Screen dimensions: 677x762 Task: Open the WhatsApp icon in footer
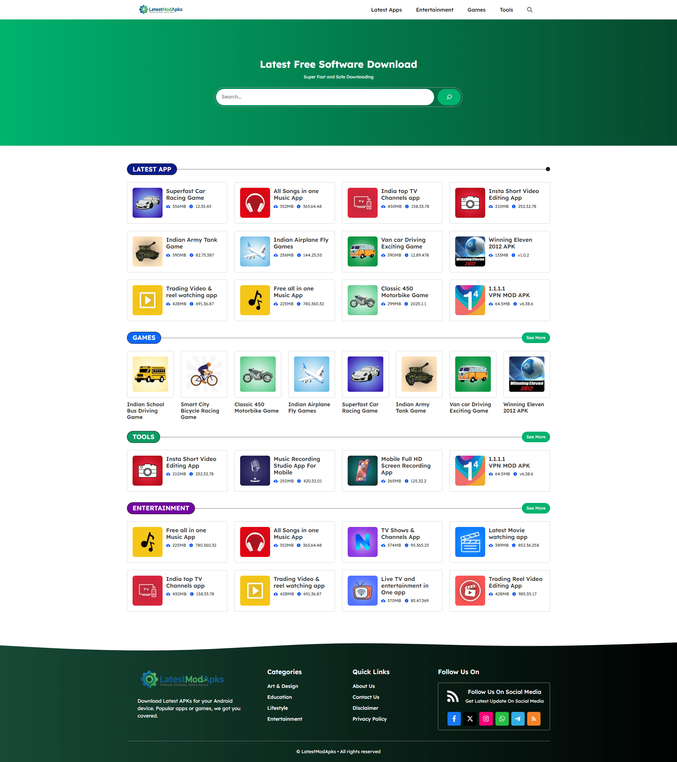[x=502, y=718]
